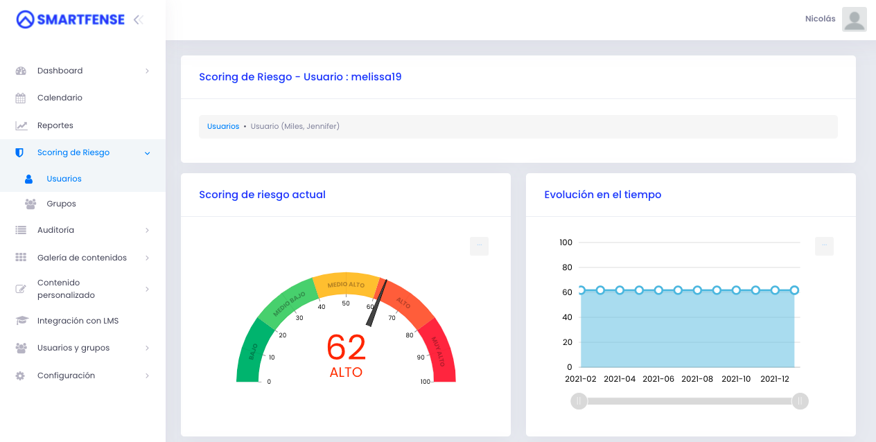Open the options menu on Evolución en el tiempo chart
The height and width of the screenshot is (442, 876).
click(824, 246)
